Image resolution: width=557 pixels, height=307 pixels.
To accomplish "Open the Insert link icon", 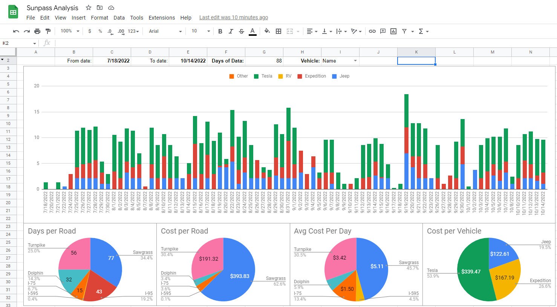I will click(x=372, y=31).
